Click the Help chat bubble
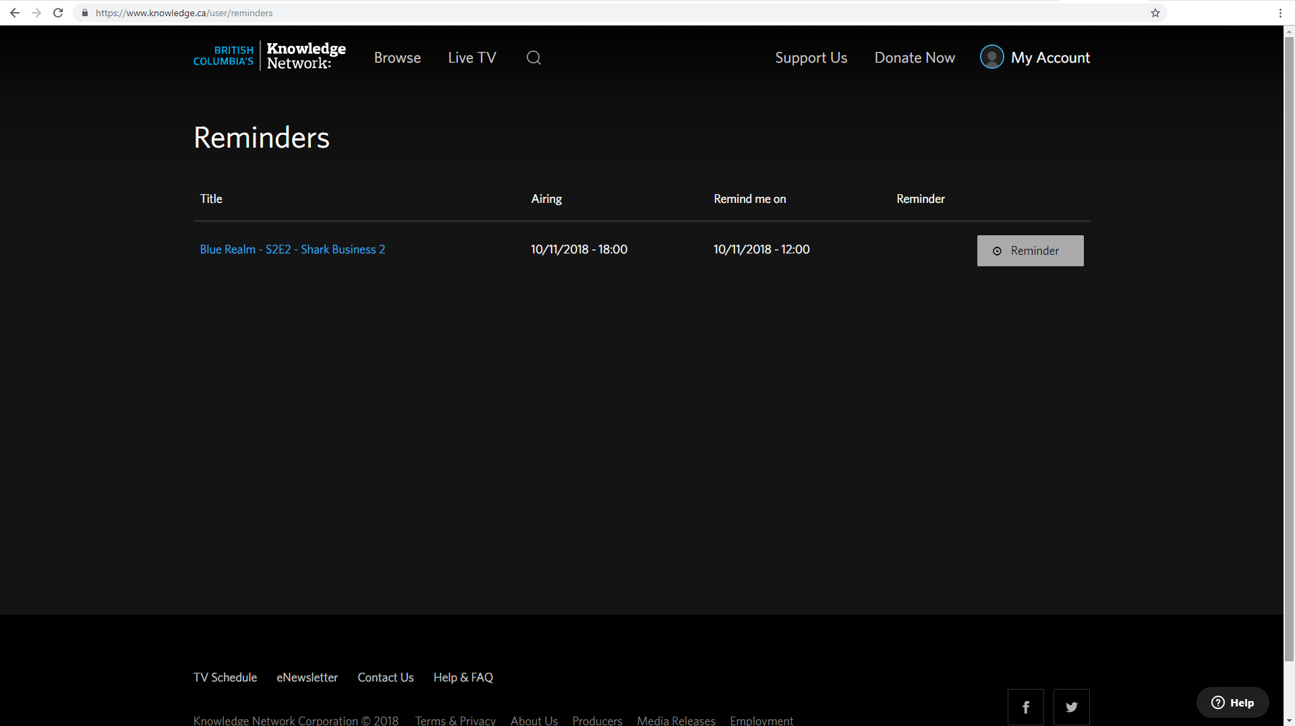This screenshot has height=726, width=1295. 1232,702
